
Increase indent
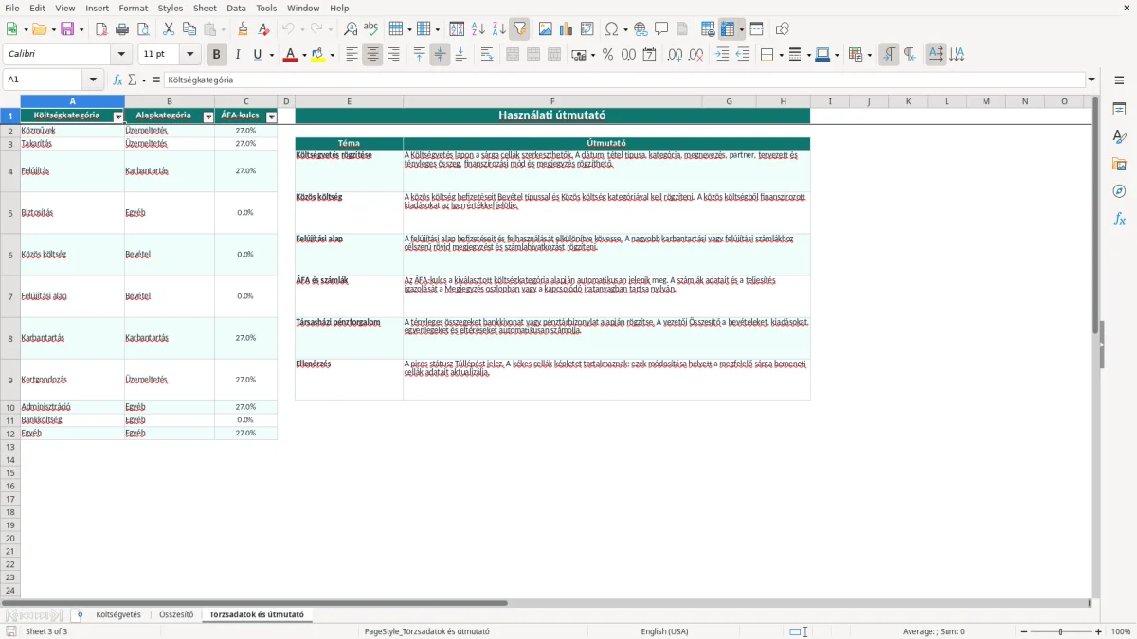722,55
